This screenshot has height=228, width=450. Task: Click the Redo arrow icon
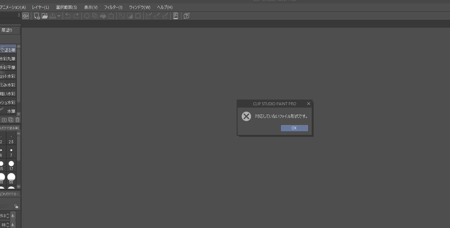click(76, 16)
